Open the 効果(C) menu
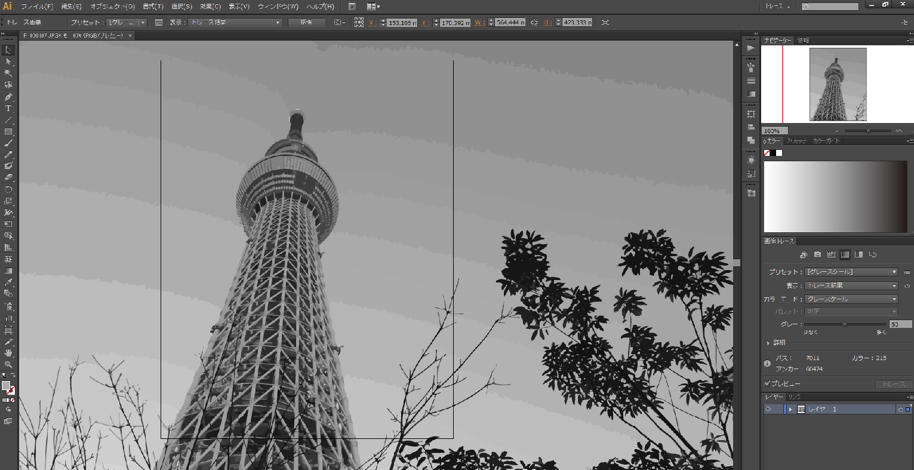Viewport: 914px width, 470px height. [210, 7]
